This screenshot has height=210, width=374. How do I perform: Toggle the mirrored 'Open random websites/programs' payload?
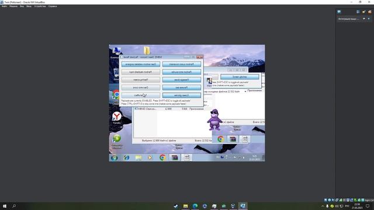click(x=141, y=64)
